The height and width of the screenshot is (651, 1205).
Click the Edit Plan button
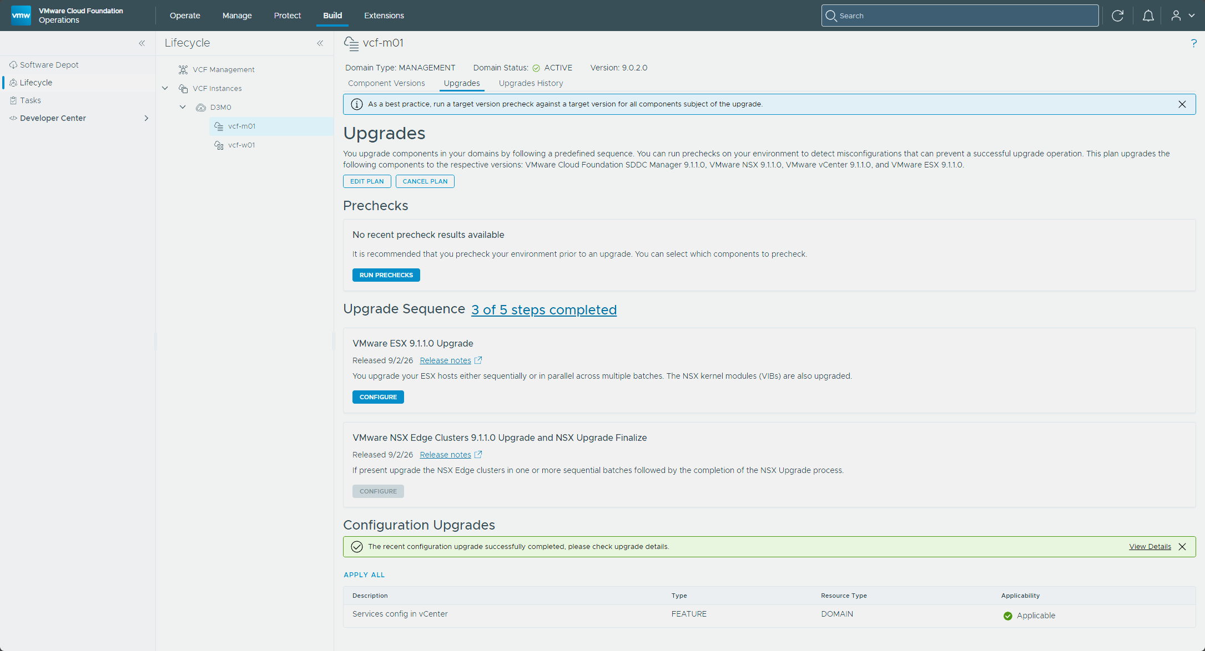[x=367, y=181]
